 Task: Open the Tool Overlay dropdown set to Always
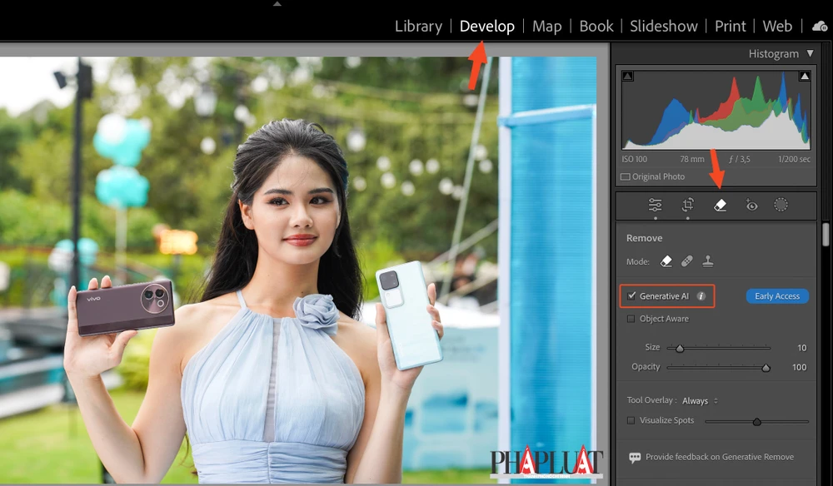point(696,400)
